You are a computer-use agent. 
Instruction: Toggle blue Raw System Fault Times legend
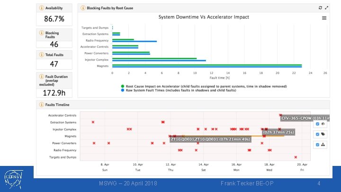(179, 90)
